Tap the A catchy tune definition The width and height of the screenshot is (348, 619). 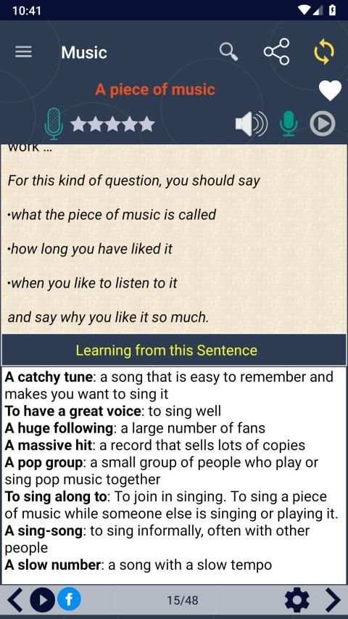(169, 385)
